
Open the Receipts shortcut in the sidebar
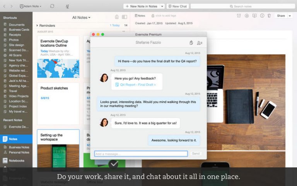click(15, 34)
